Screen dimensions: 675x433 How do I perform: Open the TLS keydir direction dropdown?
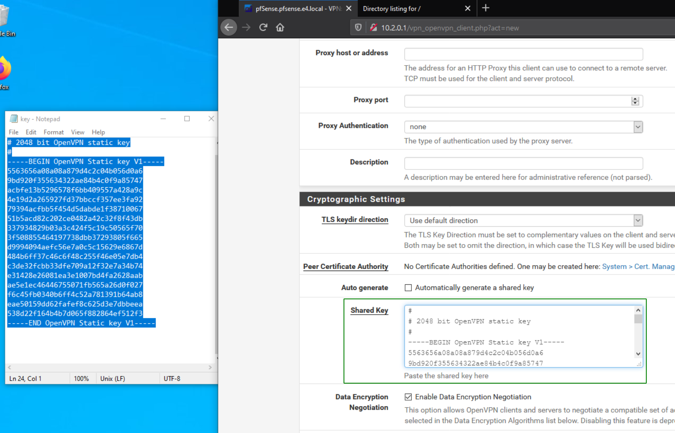coord(523,220)
